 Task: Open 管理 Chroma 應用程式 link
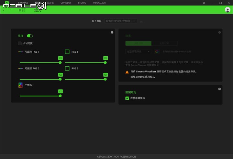pyautogui.click(x=143, y=77)
